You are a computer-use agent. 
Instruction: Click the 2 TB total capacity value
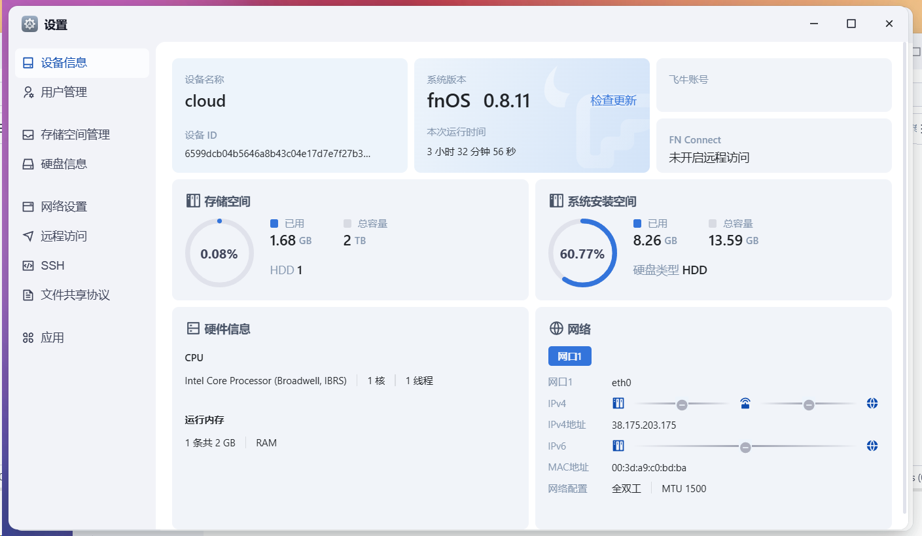tap(354, 240)
